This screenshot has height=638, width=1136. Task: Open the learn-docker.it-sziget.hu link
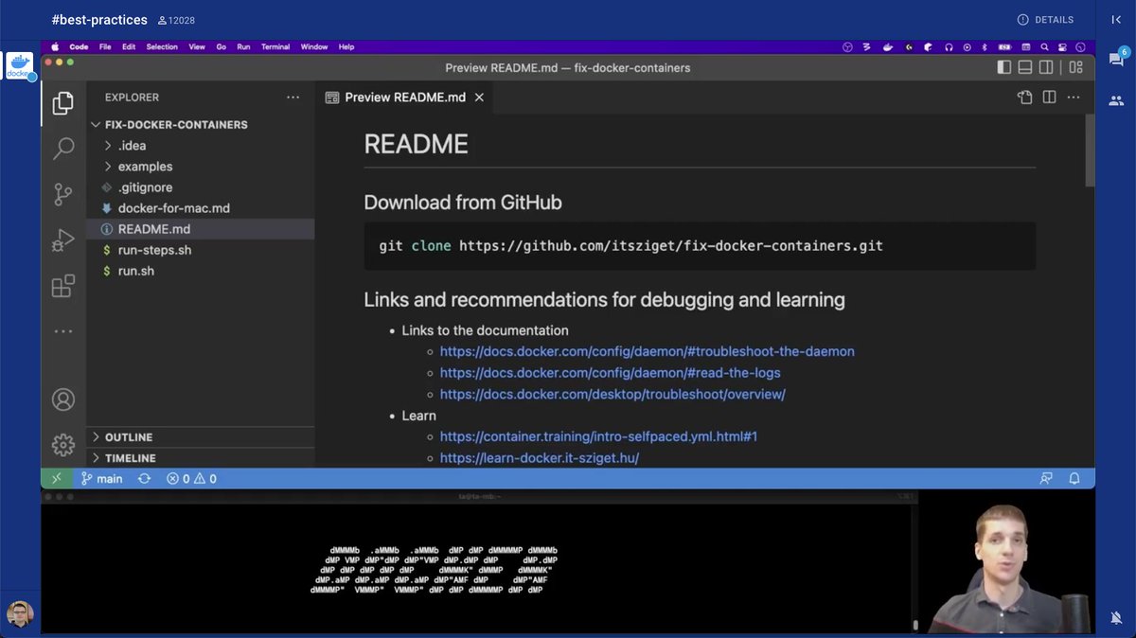tap(540, 458)
